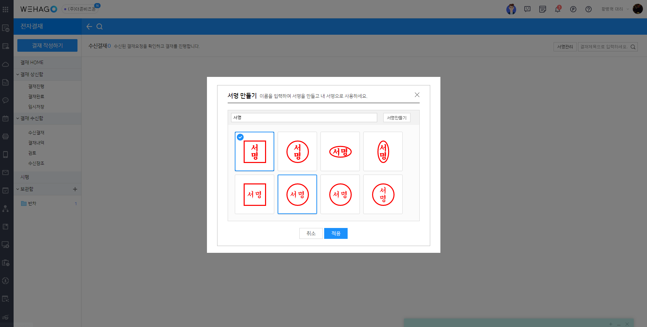Collapse the 결재 상신함 section
Screen dimensions: 647x327
coord(18,75)
